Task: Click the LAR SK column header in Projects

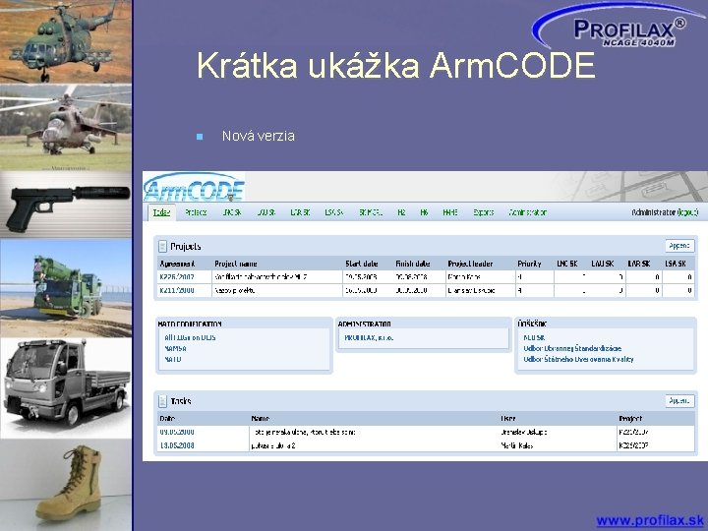Action: point(639,264)
